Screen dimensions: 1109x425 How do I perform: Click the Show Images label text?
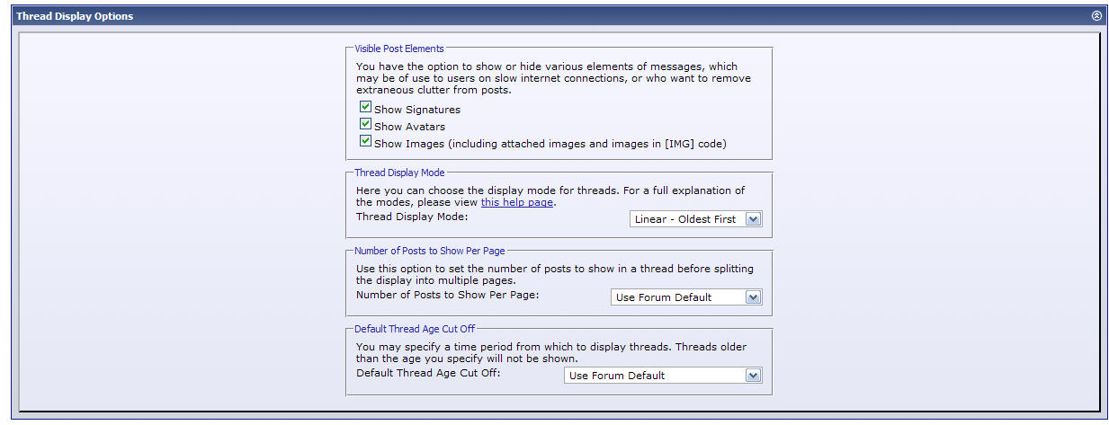[x=550, y=144]
